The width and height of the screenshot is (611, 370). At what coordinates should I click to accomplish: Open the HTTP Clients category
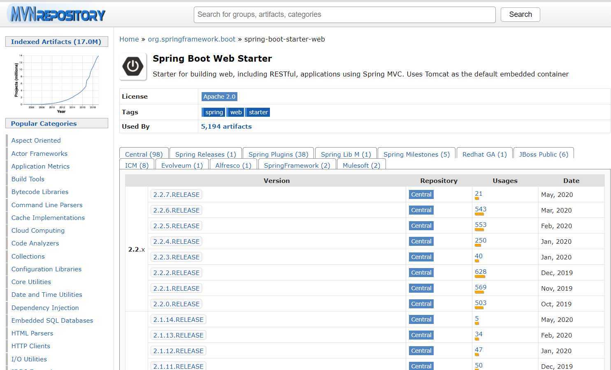coord(30,346)
